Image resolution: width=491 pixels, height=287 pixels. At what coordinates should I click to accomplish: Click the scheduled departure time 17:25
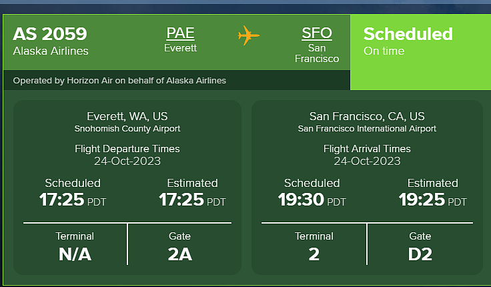click(61, 200)
